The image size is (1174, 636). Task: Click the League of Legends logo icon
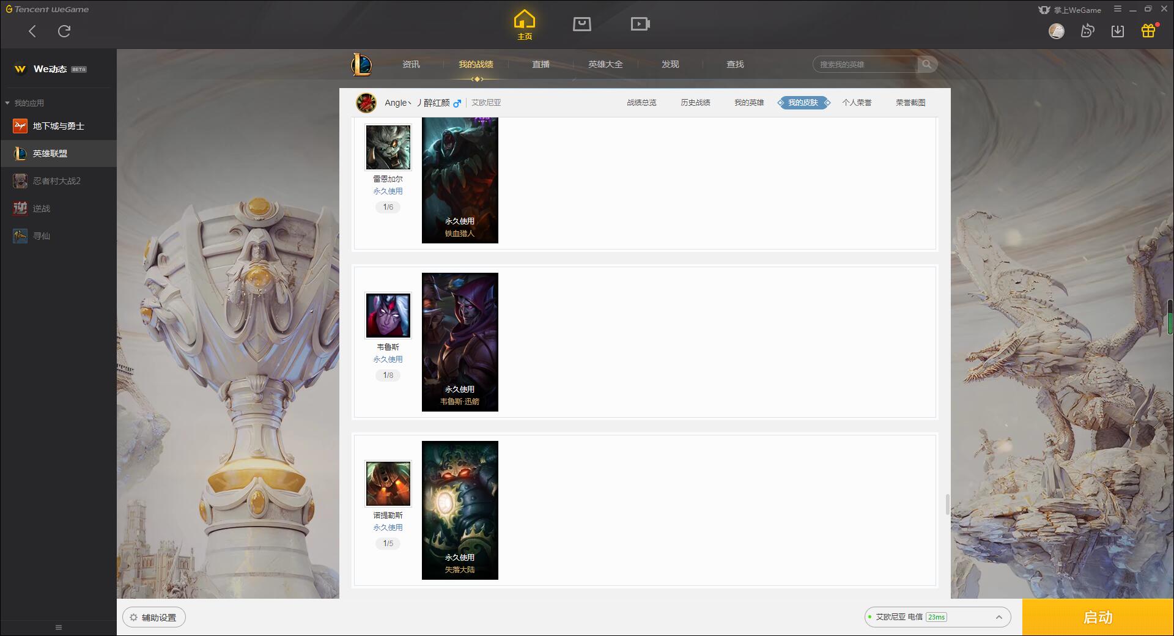pos(361,64)
